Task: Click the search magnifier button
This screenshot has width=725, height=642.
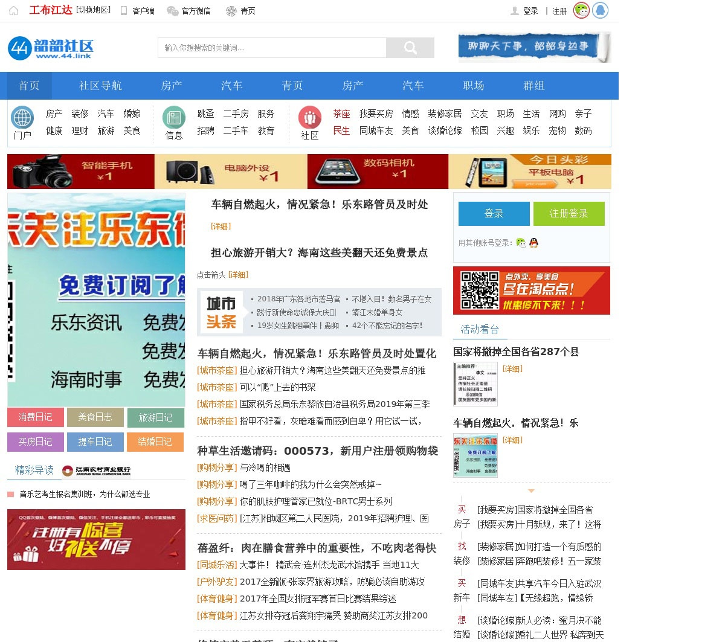Action: coord(410,48)
